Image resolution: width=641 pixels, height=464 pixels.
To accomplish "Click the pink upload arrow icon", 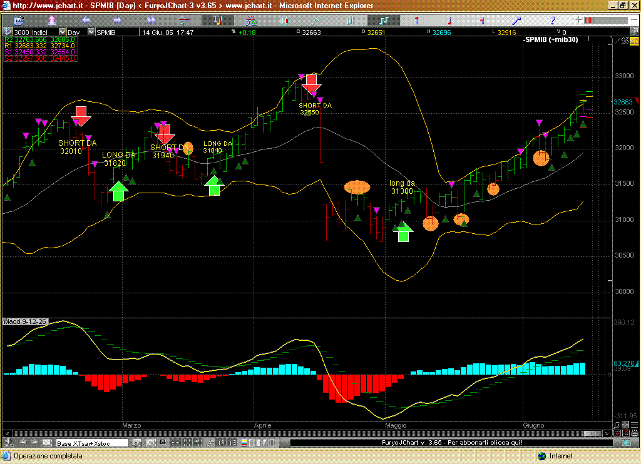I will tap(53, 21).
